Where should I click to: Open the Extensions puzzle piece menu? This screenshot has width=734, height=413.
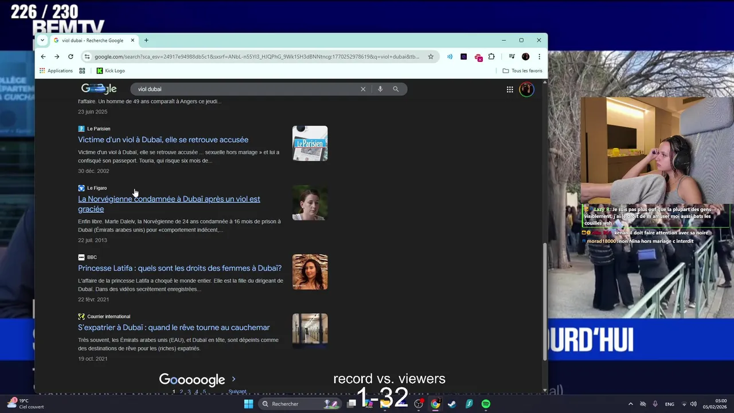point(491,57)
